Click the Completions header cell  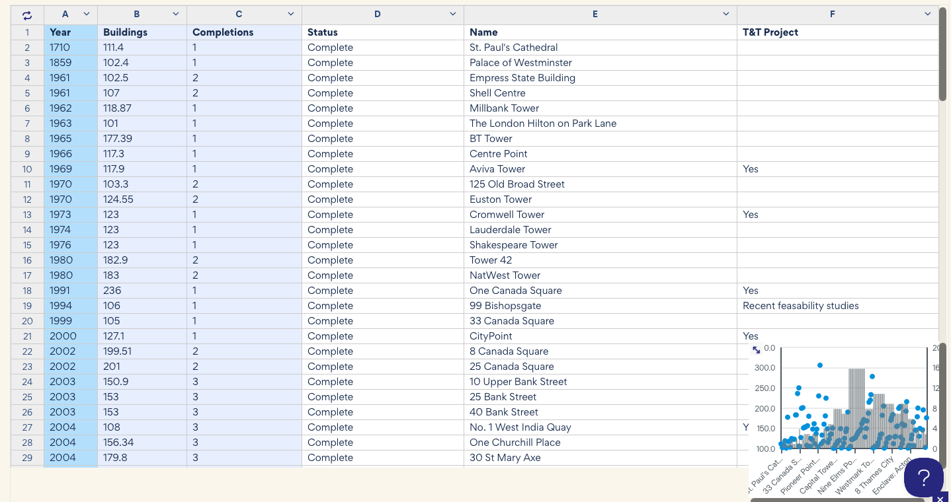tap(243, 32)
